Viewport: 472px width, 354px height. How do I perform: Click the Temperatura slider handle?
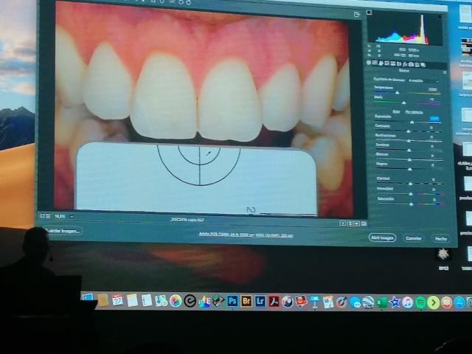click(x=398, y=93)
